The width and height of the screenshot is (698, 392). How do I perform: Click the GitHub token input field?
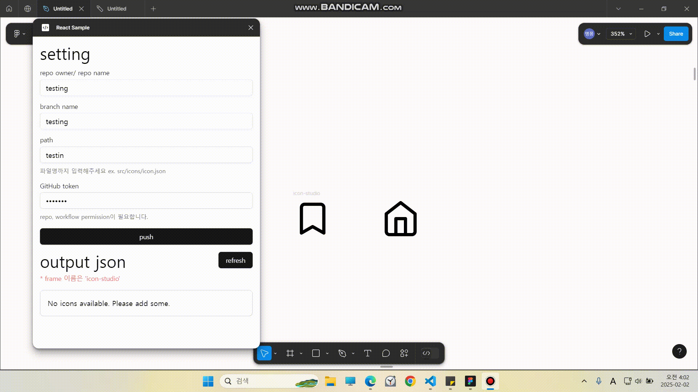tap(146, 201)
